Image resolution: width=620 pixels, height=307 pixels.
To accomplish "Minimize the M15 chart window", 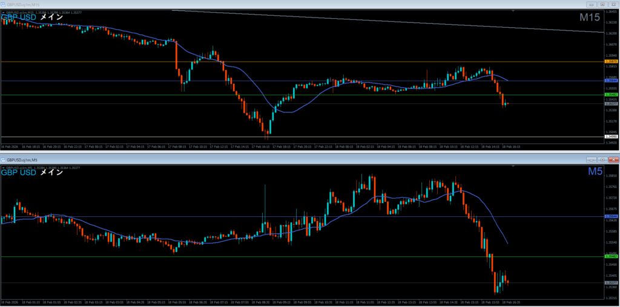I will (x=592, y=4).
